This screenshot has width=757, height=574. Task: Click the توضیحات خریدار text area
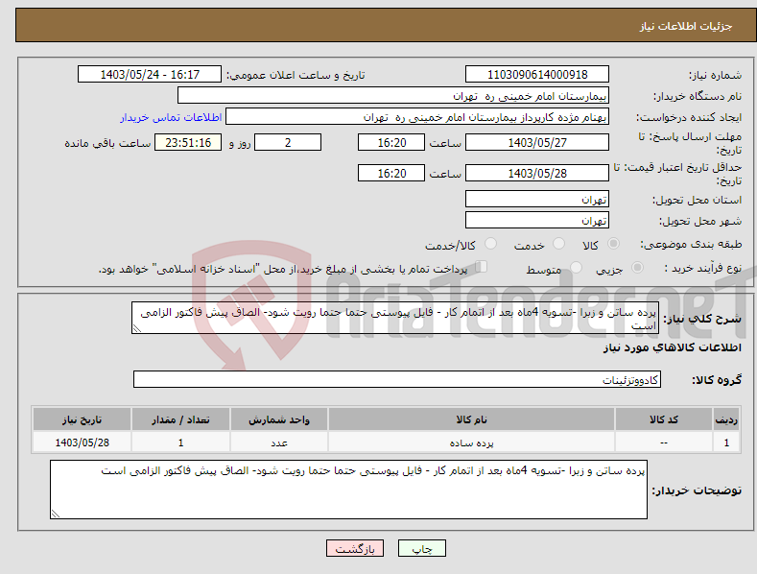click(348, 490)
